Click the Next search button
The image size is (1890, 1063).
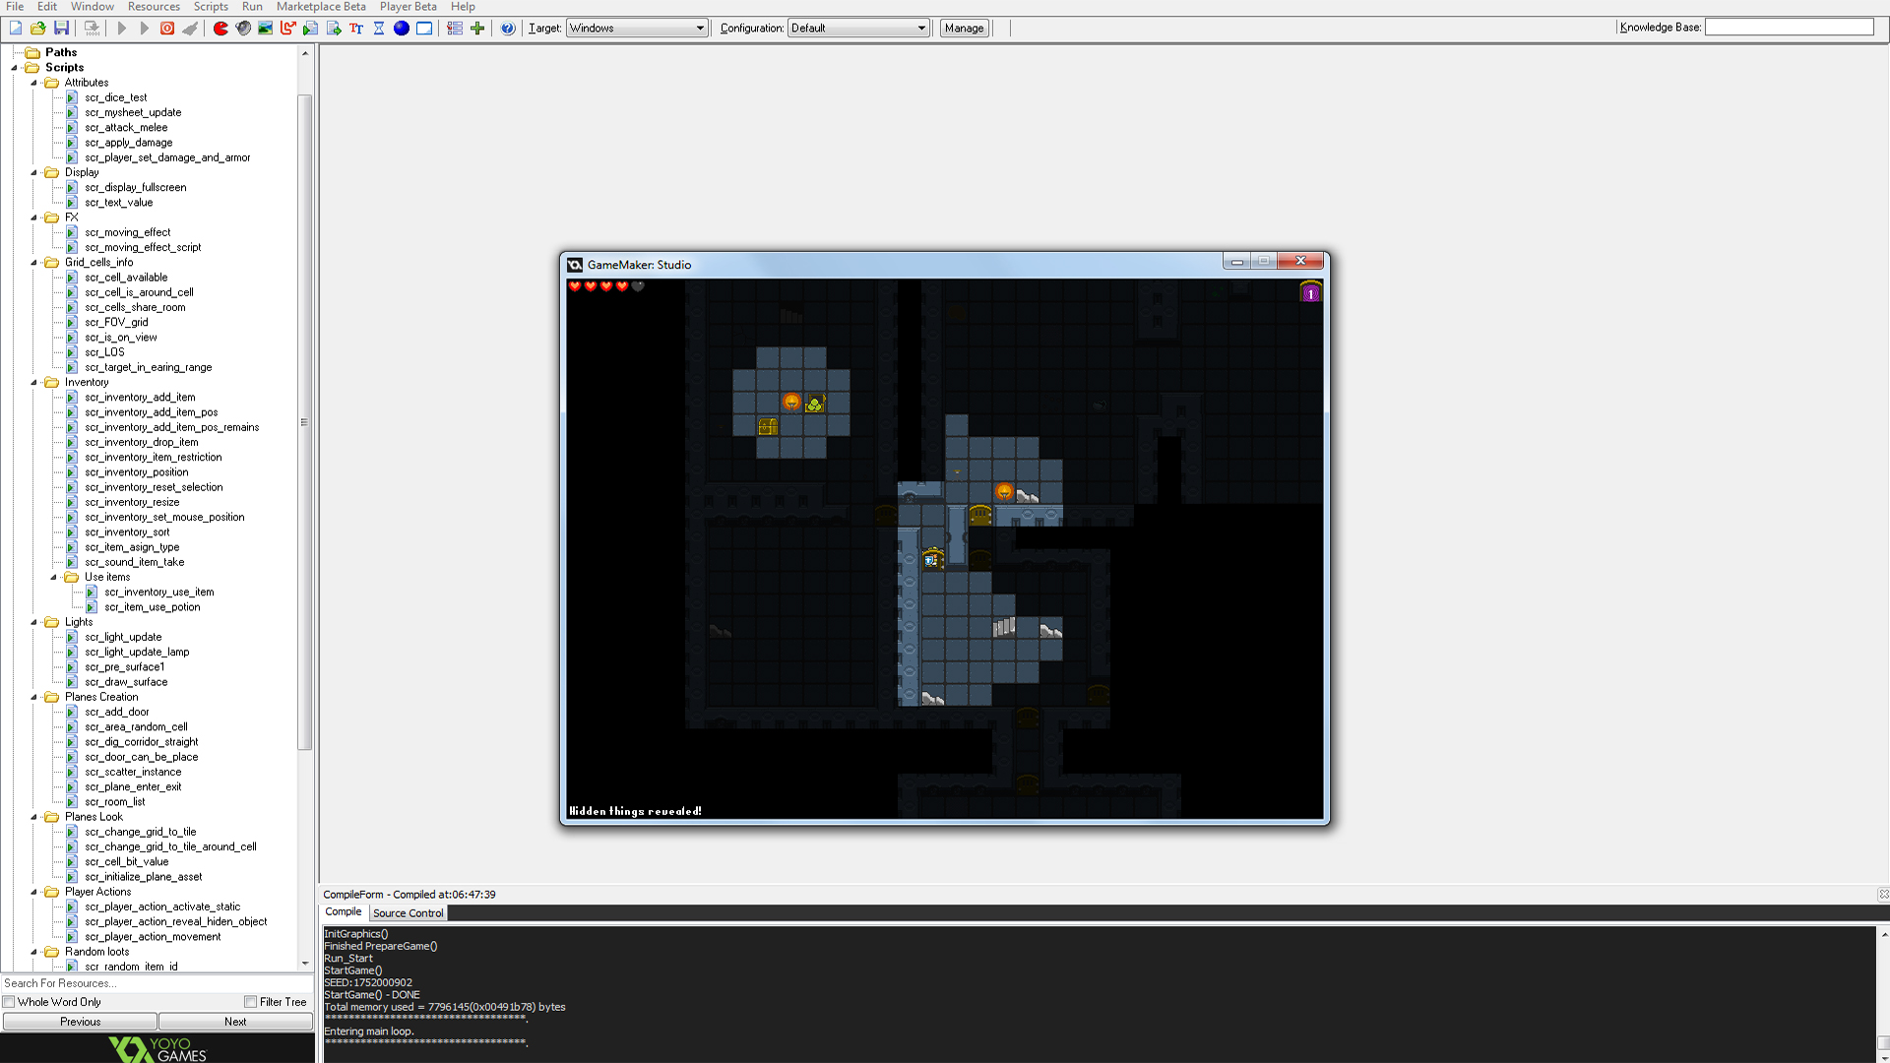[x=235, y=1022]
